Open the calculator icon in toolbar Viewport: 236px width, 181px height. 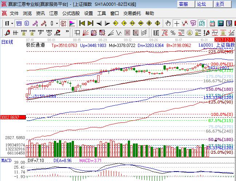pos(220,23)
